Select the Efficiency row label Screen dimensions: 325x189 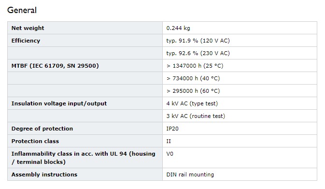[26, 41]
